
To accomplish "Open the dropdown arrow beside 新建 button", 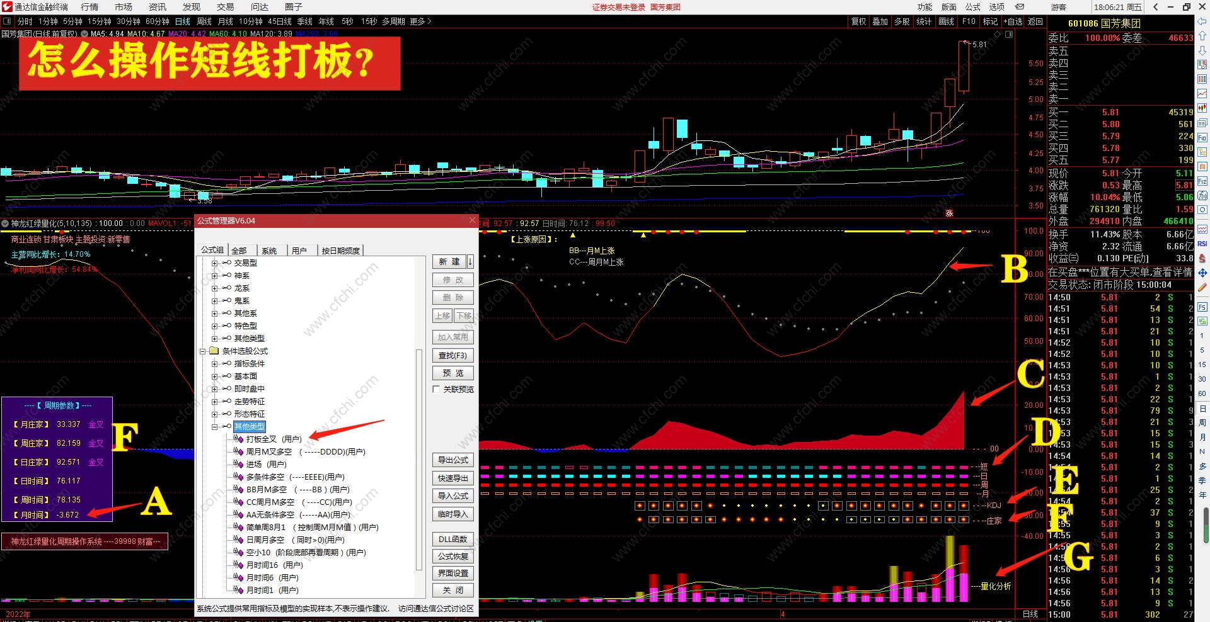I will pyautogui.click(x=470, y=262).
